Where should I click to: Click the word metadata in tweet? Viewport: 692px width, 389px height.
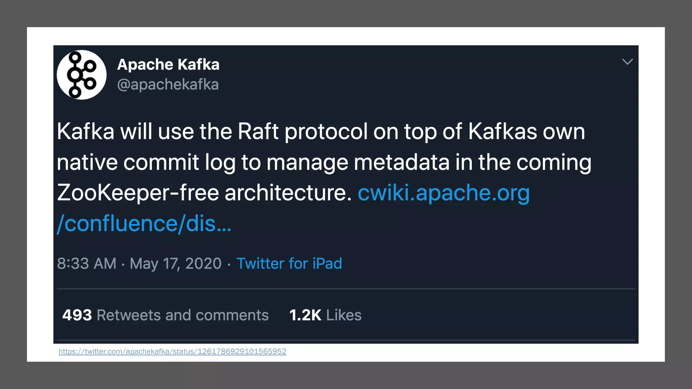402,162
